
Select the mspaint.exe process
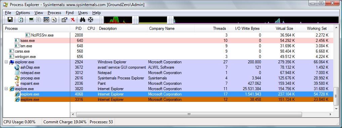click(x=30, y=83)
